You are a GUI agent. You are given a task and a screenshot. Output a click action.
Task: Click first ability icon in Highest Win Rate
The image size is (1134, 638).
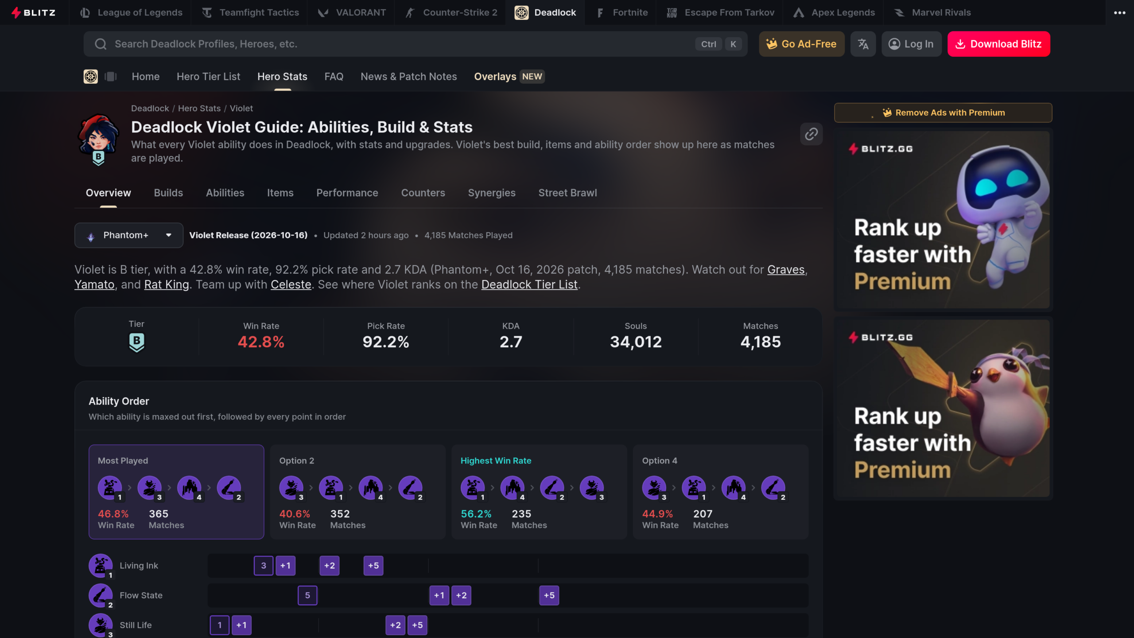click(x=473, y=488)
